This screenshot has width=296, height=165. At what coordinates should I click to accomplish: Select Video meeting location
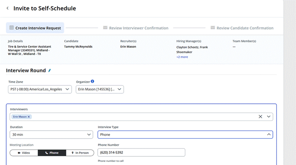[x=24, y=153]
